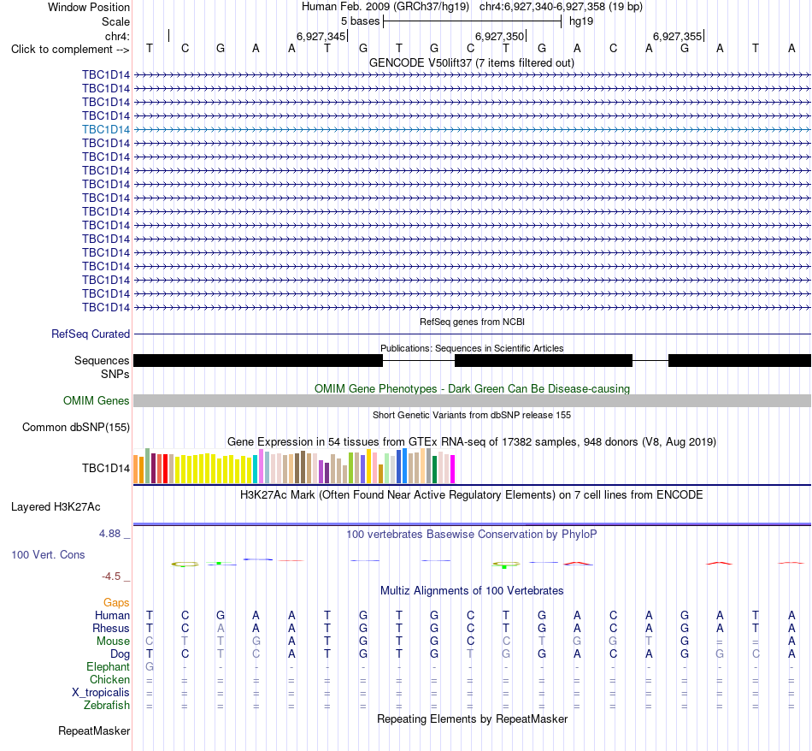Screen dimensions: 812x751
Task: Click the orange "Gaps" row label
Action: click(x=116, y=602)
